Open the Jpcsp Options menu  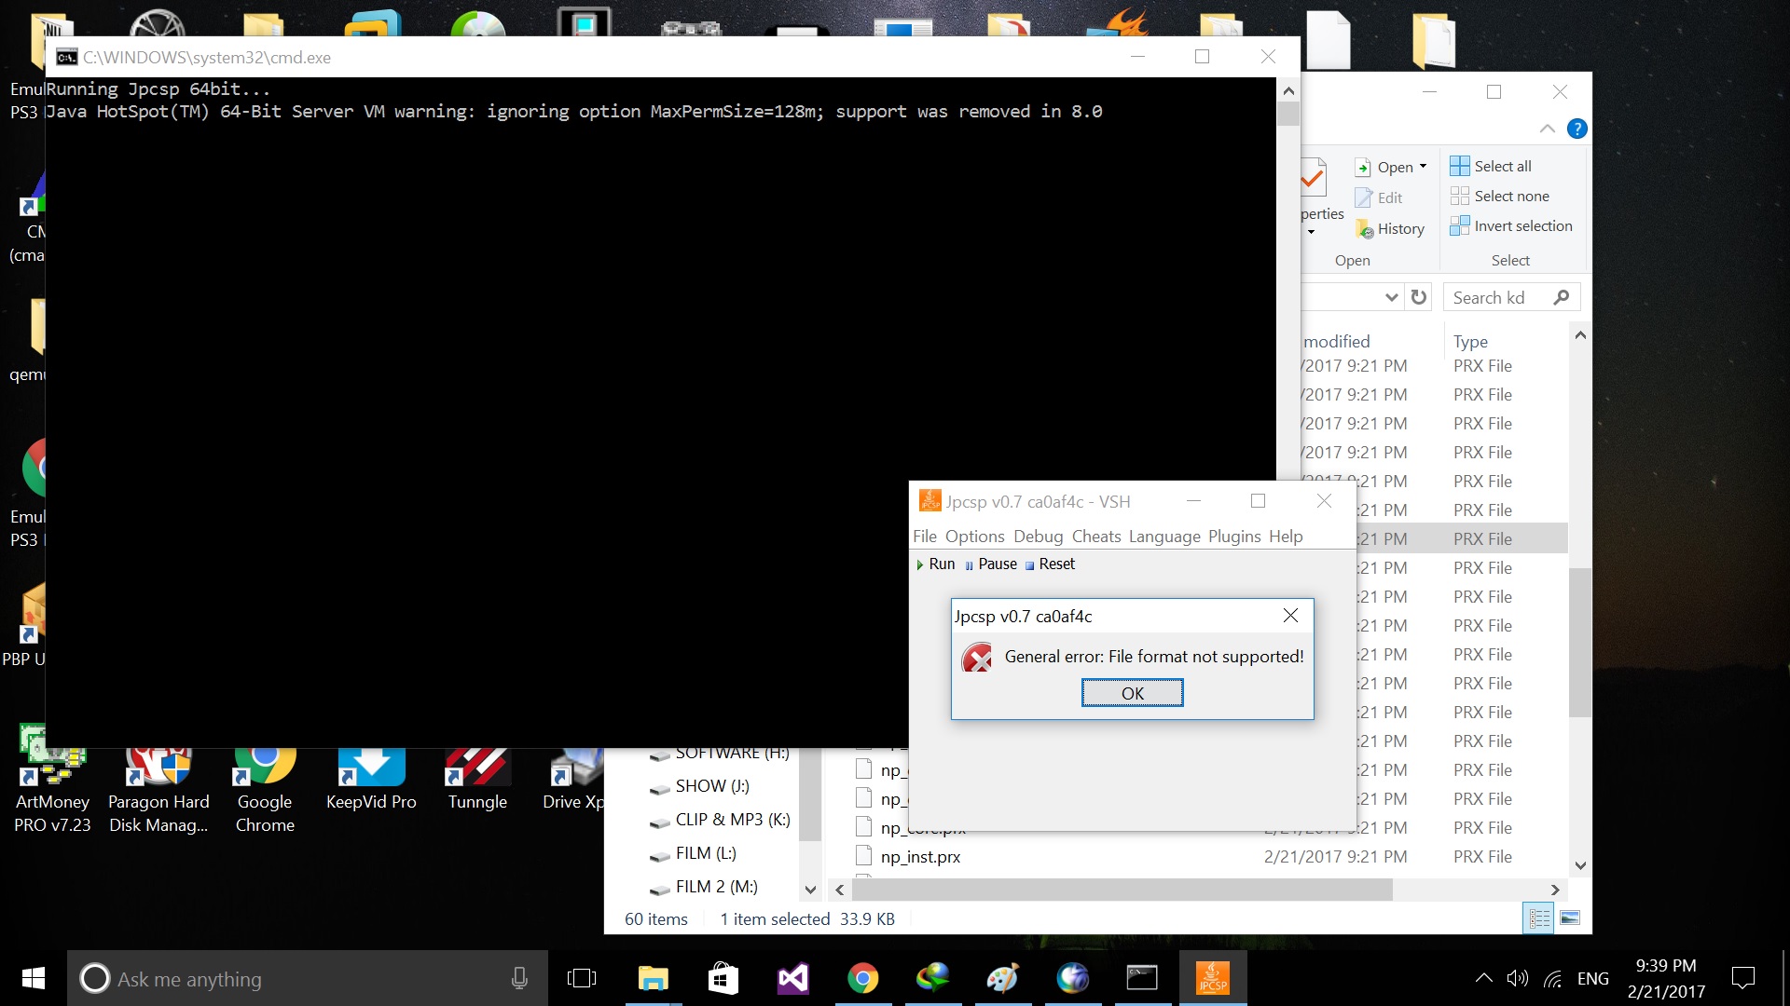pyautogui.click(x=974, y=537)
